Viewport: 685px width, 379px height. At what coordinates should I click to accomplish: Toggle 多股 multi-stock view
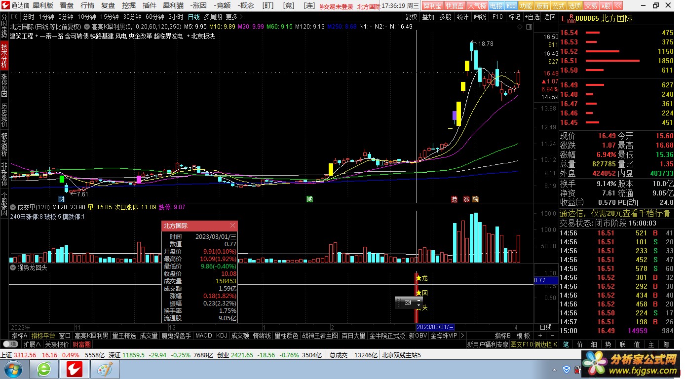coord(445,17)
